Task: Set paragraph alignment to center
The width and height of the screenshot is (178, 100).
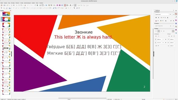Action: point(159,31)
